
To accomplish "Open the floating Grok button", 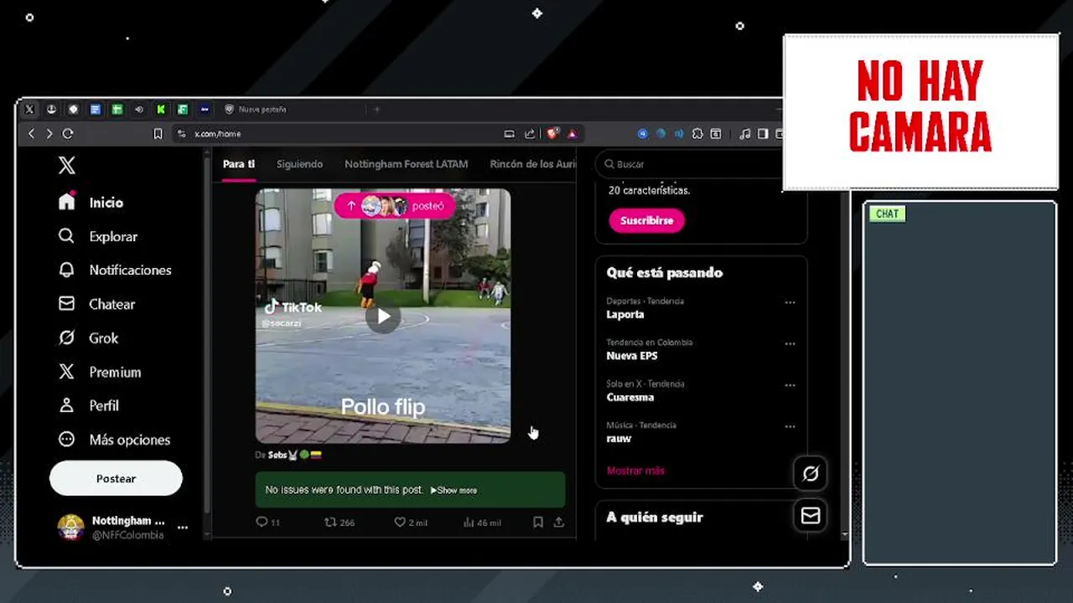I will pyautogui.click(x=811, y=474).
